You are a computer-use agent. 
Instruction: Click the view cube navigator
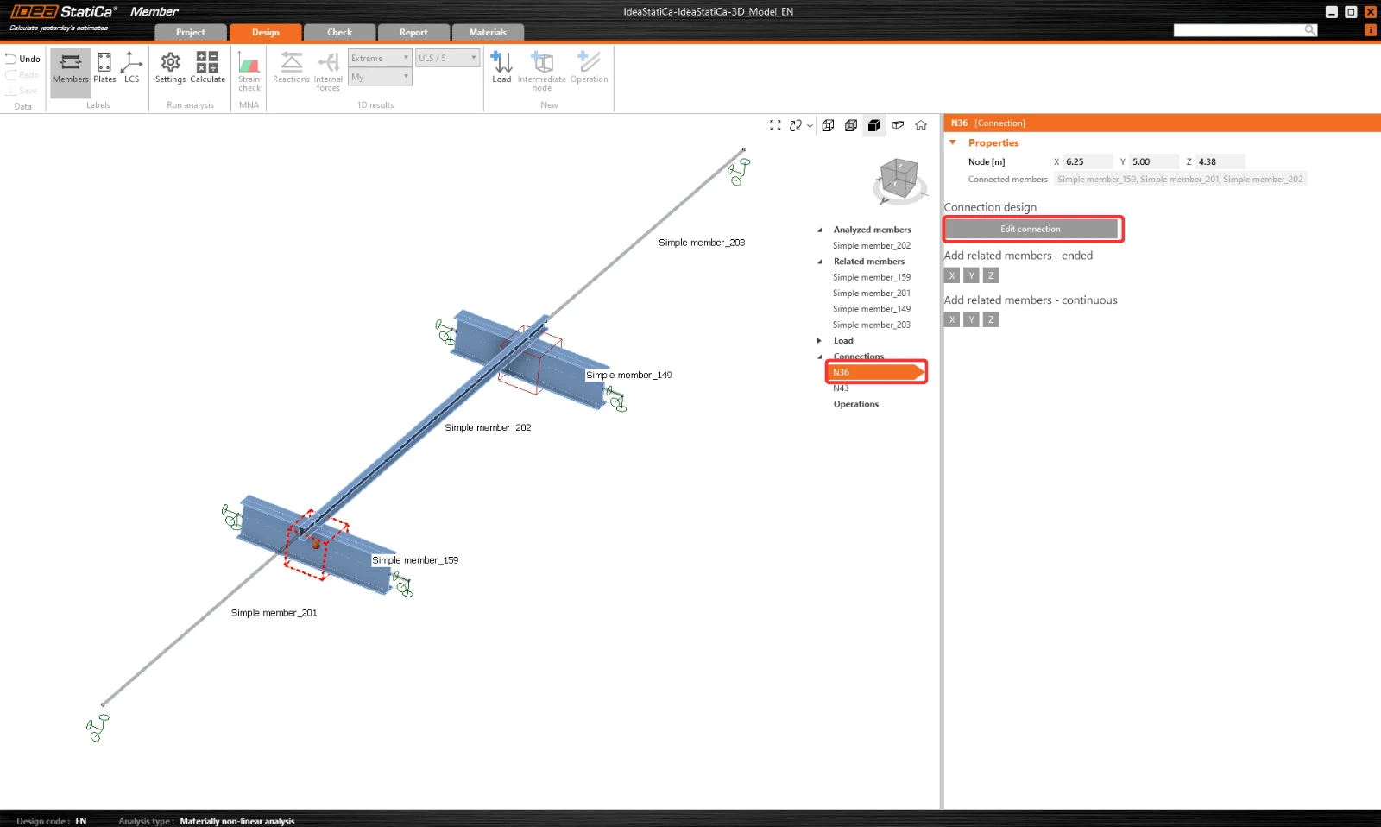pyautogui.click(x=899, y=180)
